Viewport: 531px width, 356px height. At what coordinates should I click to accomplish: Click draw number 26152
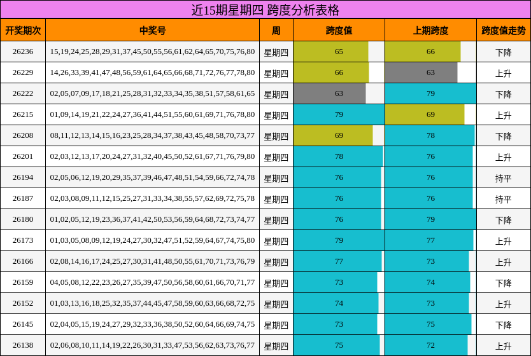pyautogui.click(x=23, y=303)
